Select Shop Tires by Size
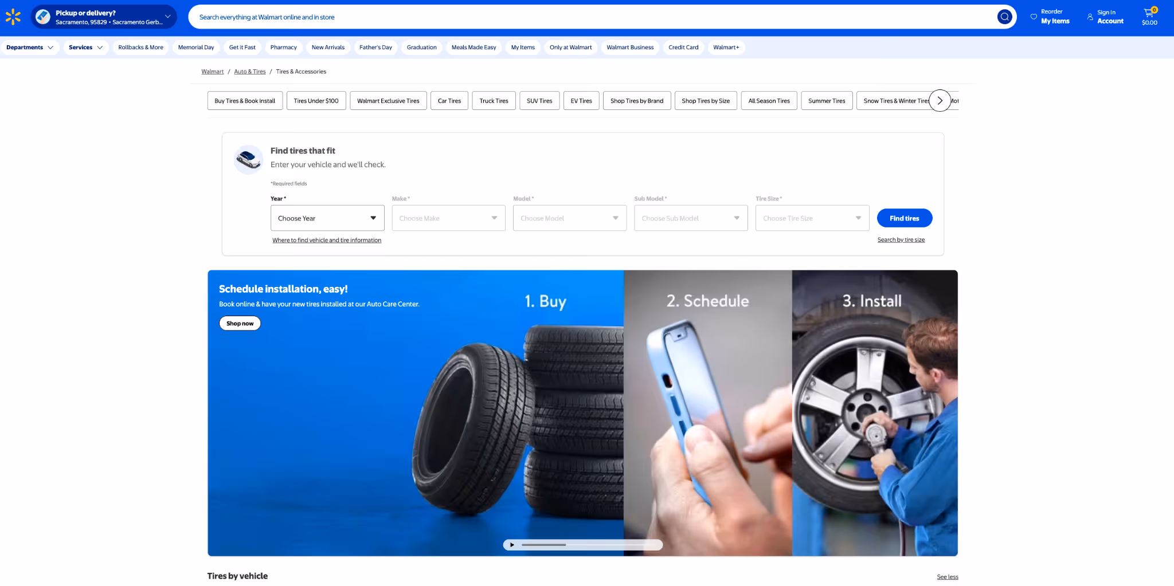Screen dimensions: 1174x586 pyautogui.click(x=706, y=101)
